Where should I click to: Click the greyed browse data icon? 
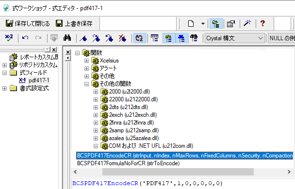[54, 38]
